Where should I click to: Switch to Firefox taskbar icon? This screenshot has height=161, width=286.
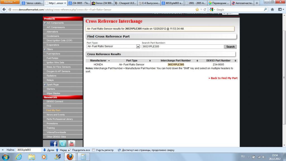70,157
